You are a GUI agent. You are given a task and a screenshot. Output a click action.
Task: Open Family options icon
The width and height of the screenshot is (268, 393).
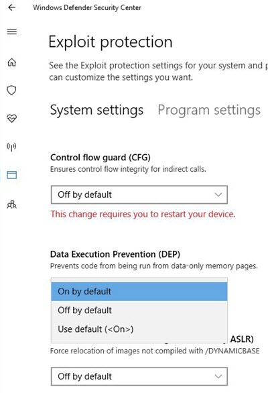[x=12, y=205]
